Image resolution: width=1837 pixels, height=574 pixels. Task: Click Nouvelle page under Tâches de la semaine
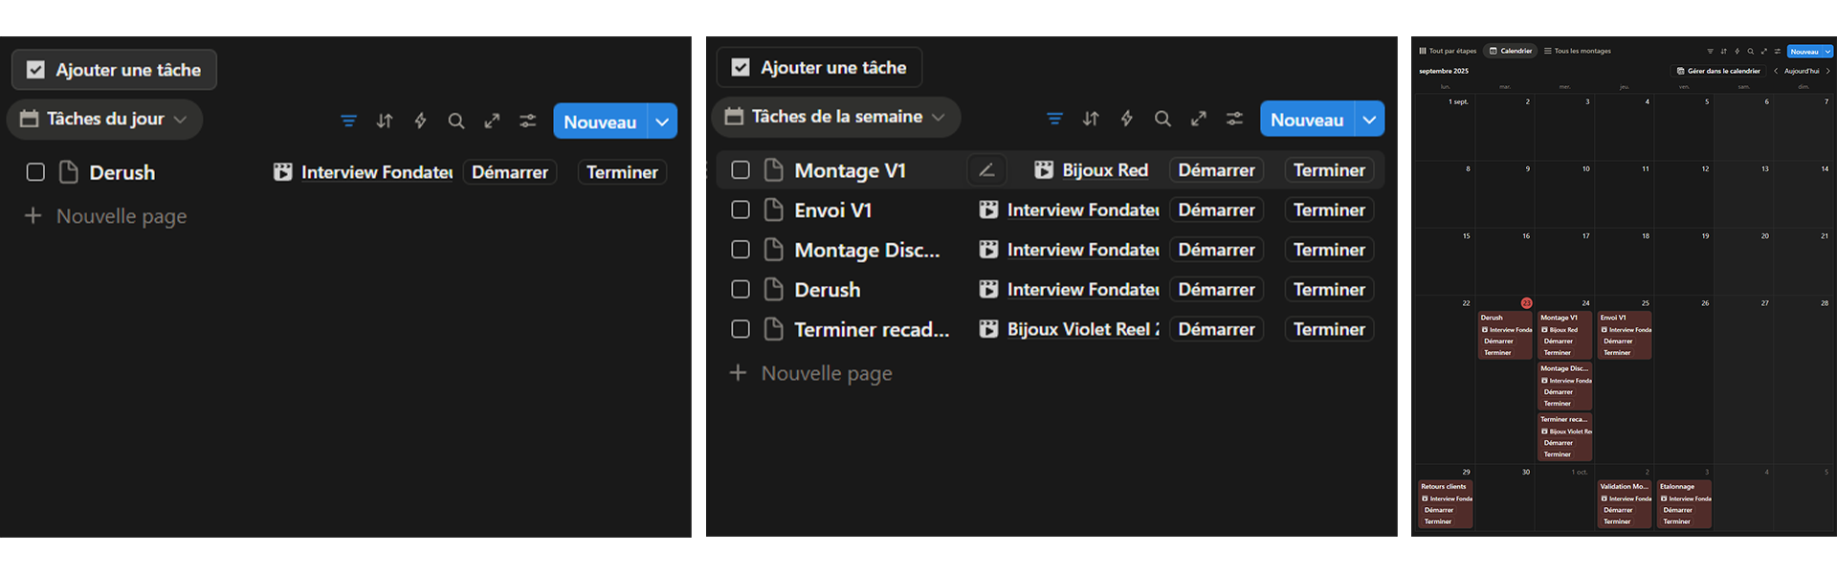tap(826, 373)
